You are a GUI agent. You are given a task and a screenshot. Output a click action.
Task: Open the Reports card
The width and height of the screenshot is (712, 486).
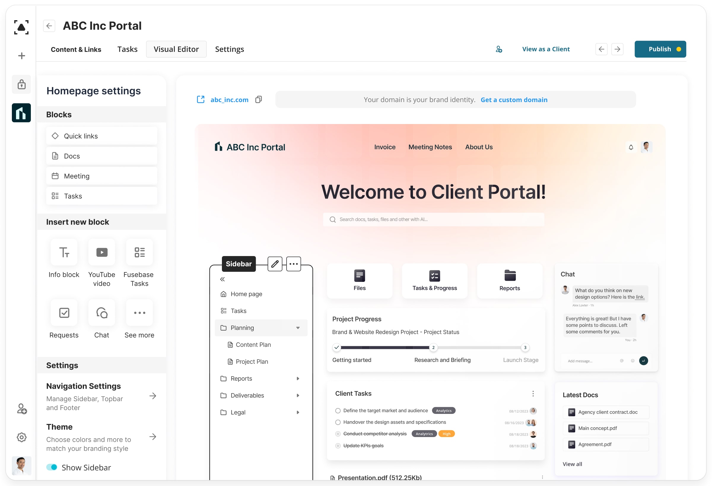tap(510, 281)
